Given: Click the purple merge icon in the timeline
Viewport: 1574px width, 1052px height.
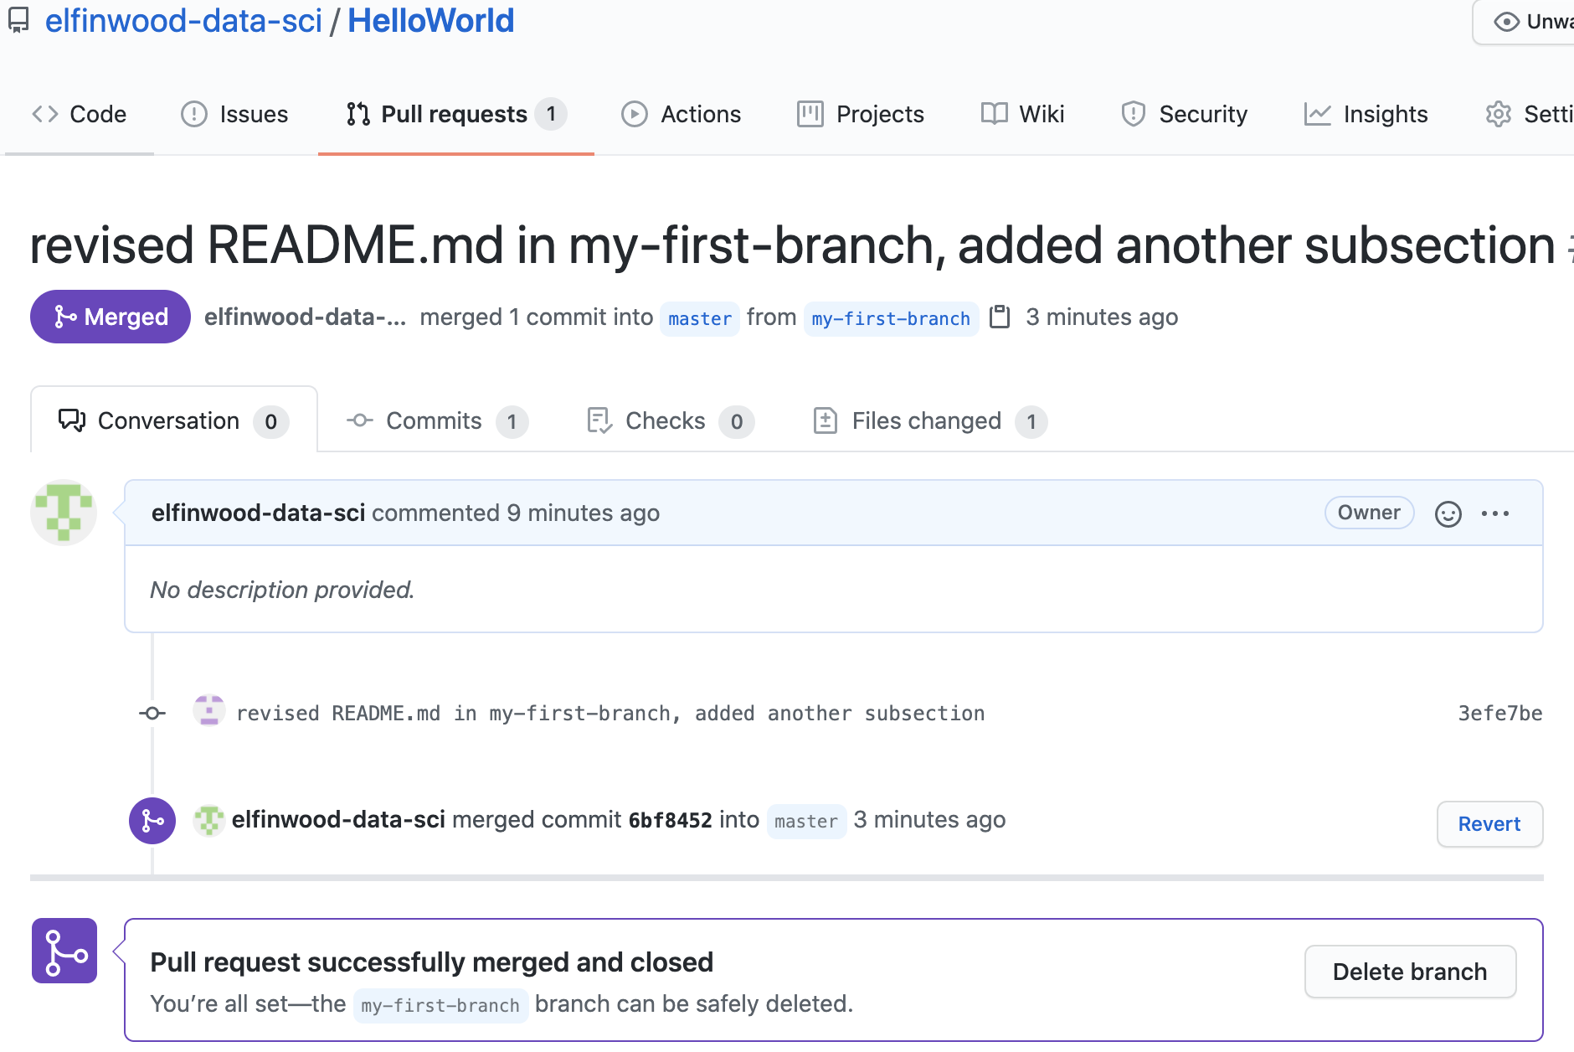Looking at the screenshot, I should (152, 821).
